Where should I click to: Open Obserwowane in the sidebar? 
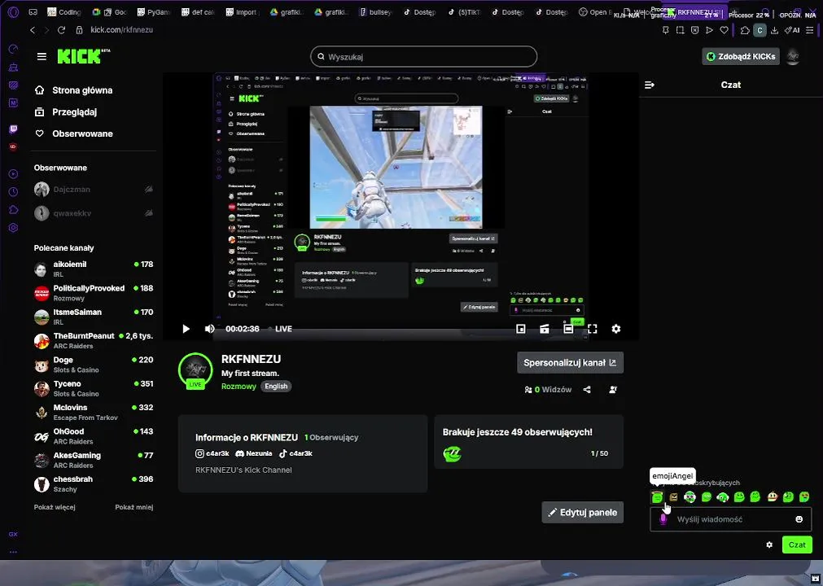pos(73,133)
